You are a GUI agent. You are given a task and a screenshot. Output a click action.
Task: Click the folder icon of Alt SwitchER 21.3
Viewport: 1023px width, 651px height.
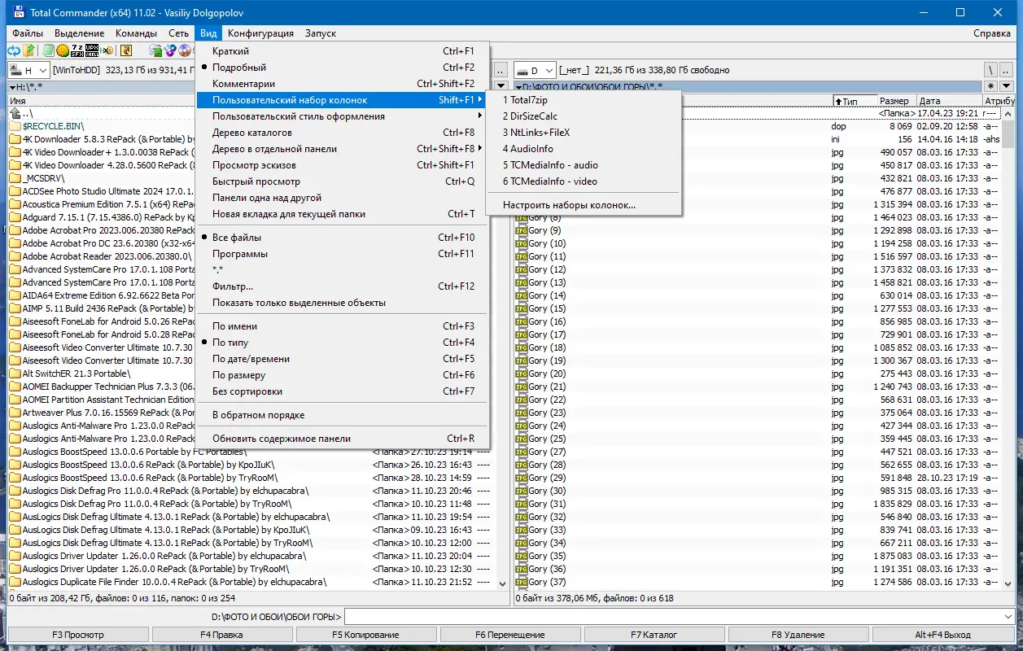pos(15,374)
